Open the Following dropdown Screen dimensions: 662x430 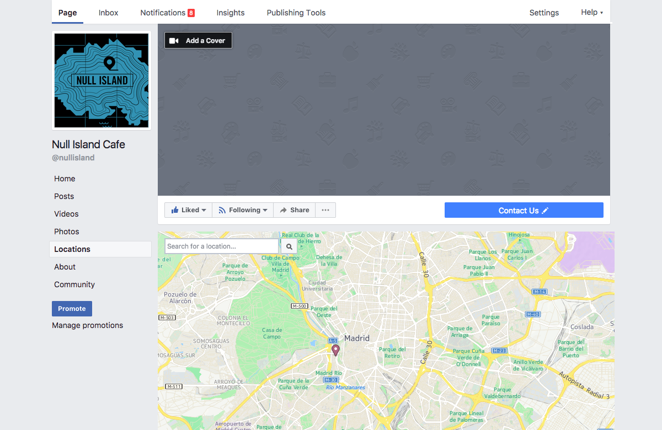[x=243, y=210]
